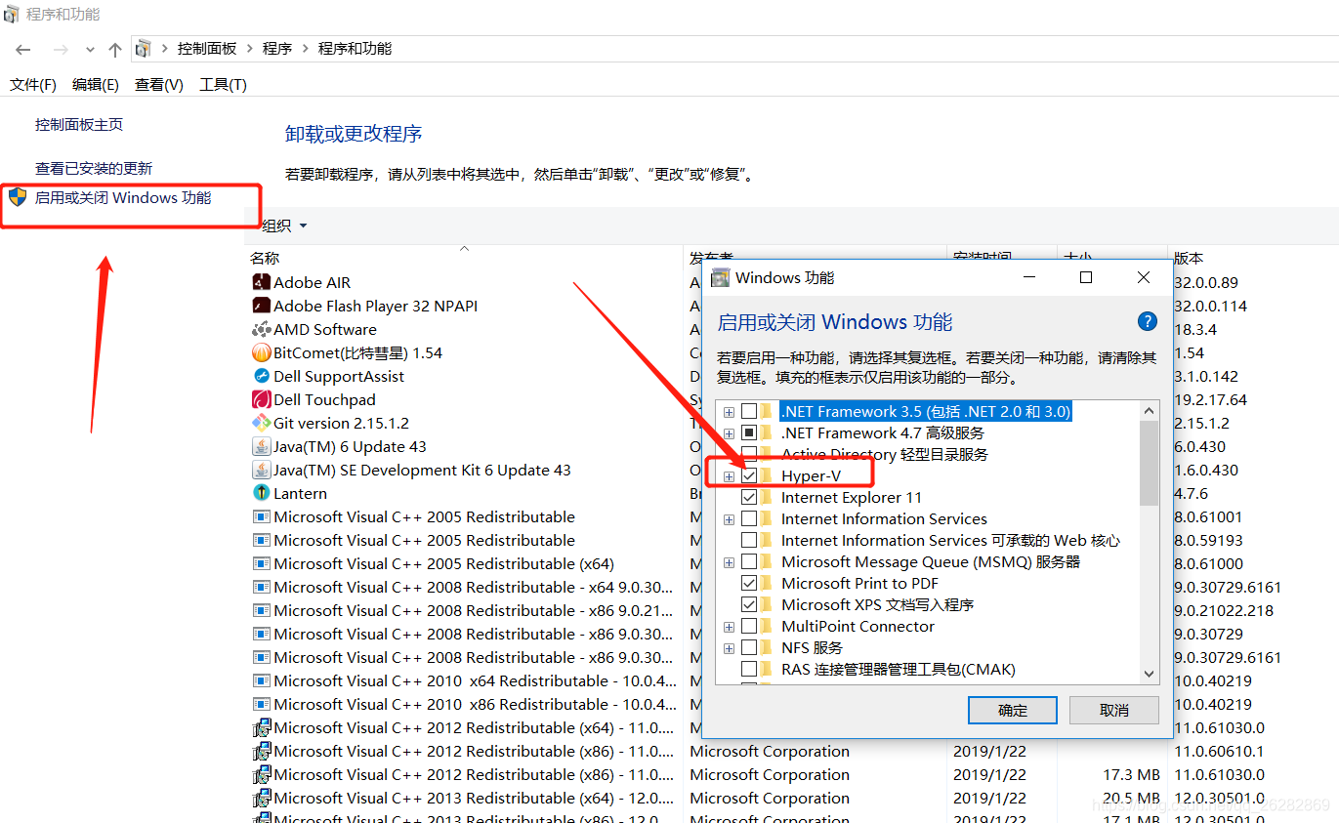This screenshot has width=1339, height=823.
Task: Expand the .NET Framework 3.5 tree node
Action: [729, 411]
